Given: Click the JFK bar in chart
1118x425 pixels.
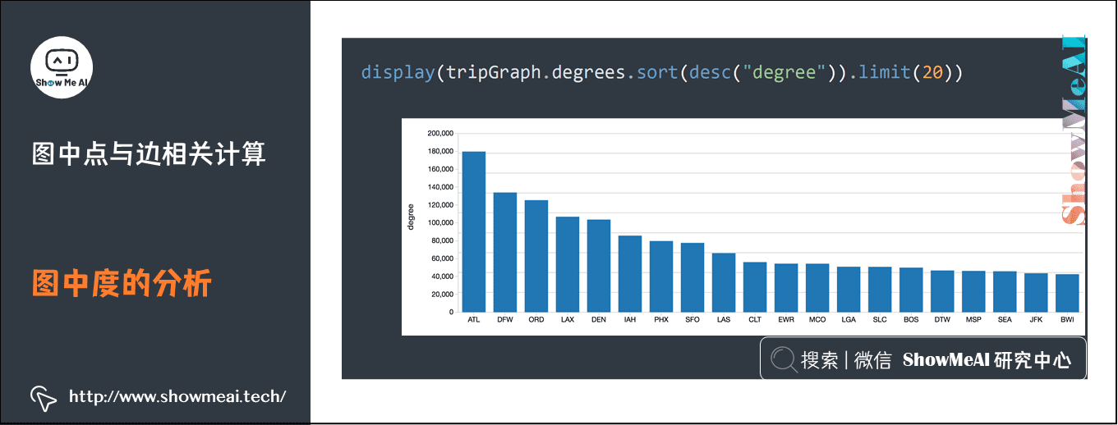Looking at the screenshot, I should pos(1036,293).
